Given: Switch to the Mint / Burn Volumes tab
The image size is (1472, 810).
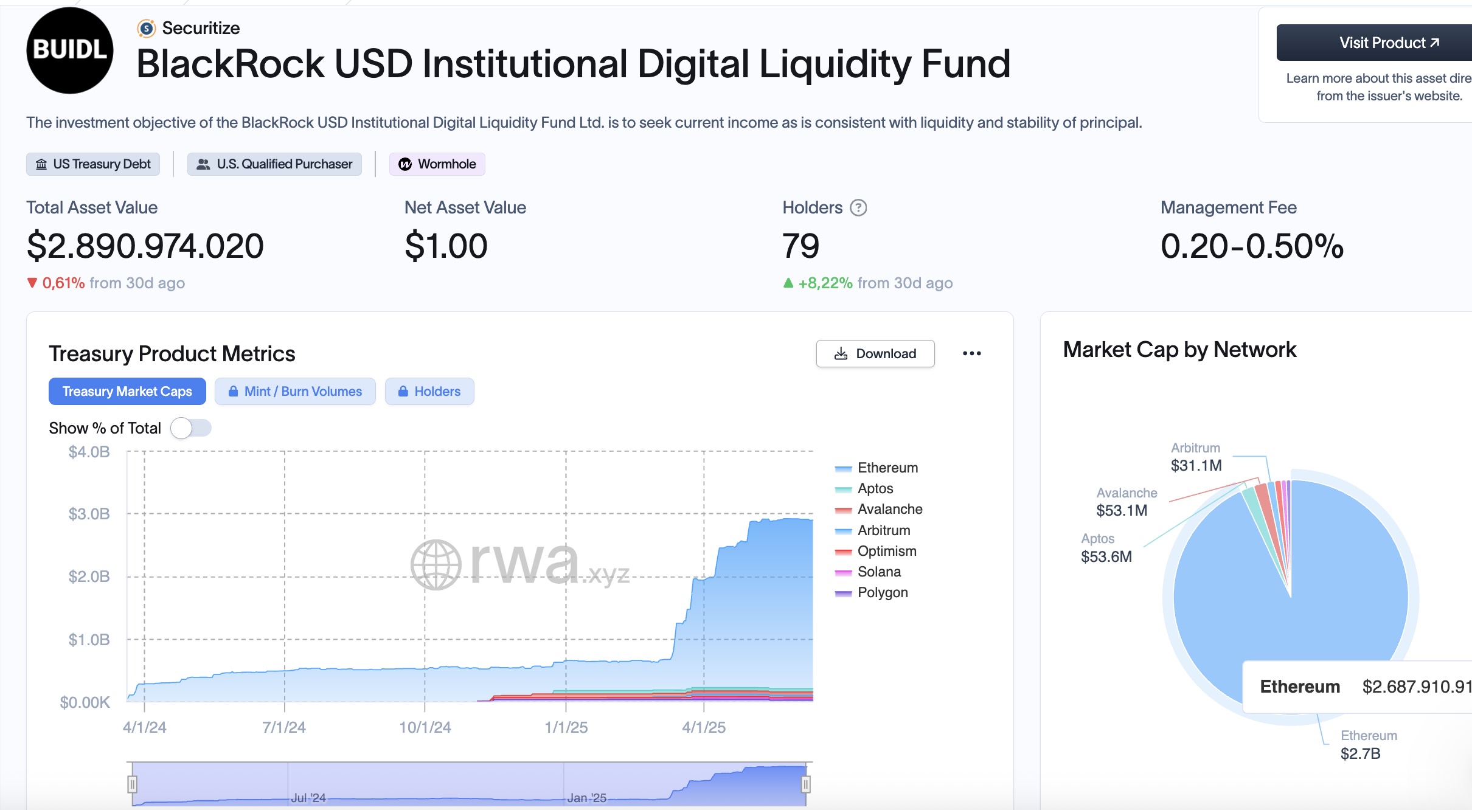Looking at the screenshot, I should (x=295, y=392).
